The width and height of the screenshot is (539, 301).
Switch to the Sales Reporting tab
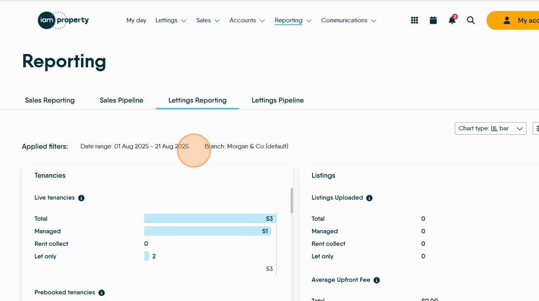tap(50, 100)
